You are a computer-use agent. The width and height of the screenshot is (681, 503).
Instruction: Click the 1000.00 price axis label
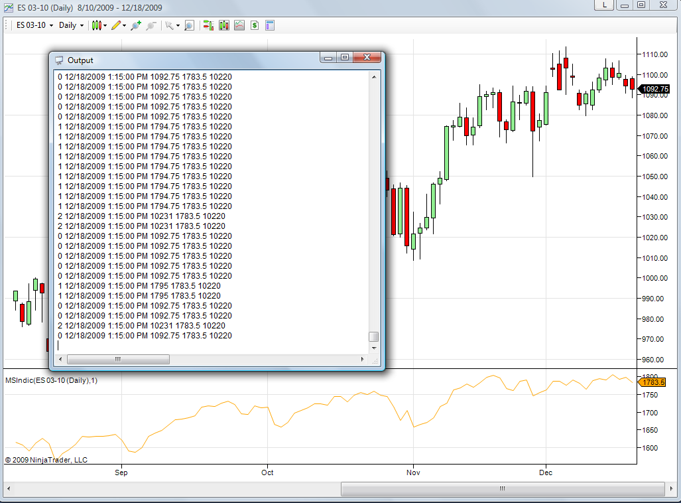pyautogui.click(x=655, y=278)
